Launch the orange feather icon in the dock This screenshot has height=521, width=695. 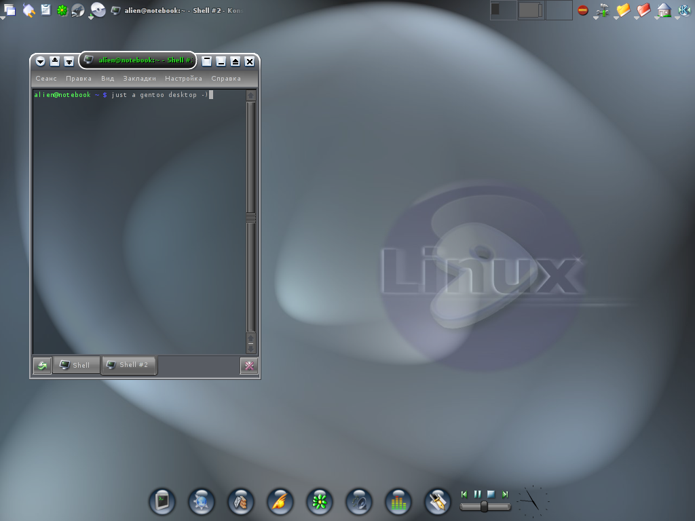[x=280, y=502]
